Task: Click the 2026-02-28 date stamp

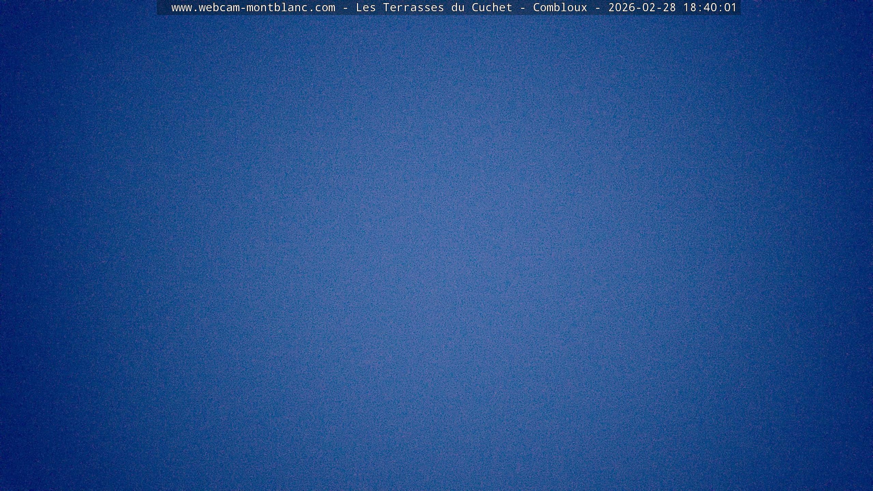Action: click(x=642, y=8)
